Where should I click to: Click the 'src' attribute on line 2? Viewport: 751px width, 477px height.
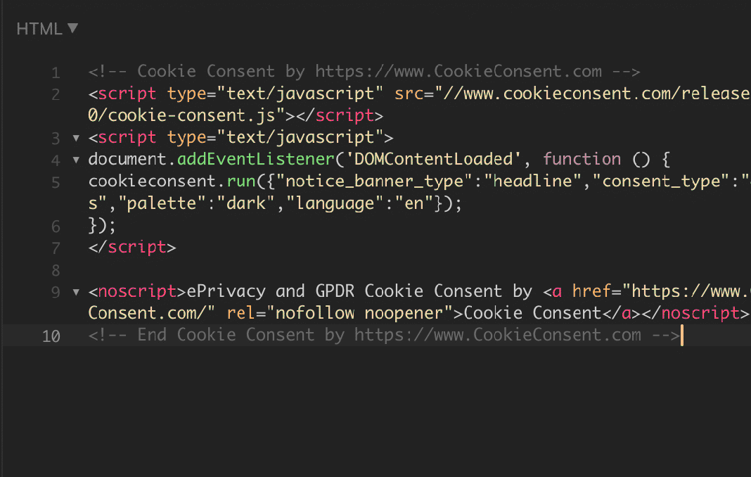pyautogui.click(x=409, y=94)
